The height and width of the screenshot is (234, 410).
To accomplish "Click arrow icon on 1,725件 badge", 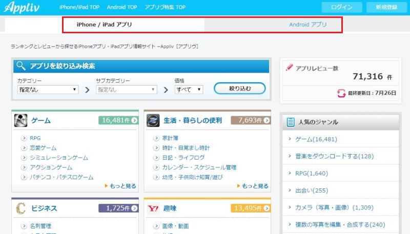I will click(134, 208).
